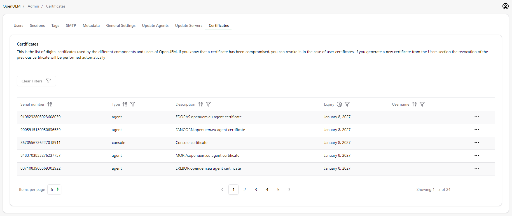Screen dimensions: 512x216
Task: Go to page 1
Action: pos(233,189)
